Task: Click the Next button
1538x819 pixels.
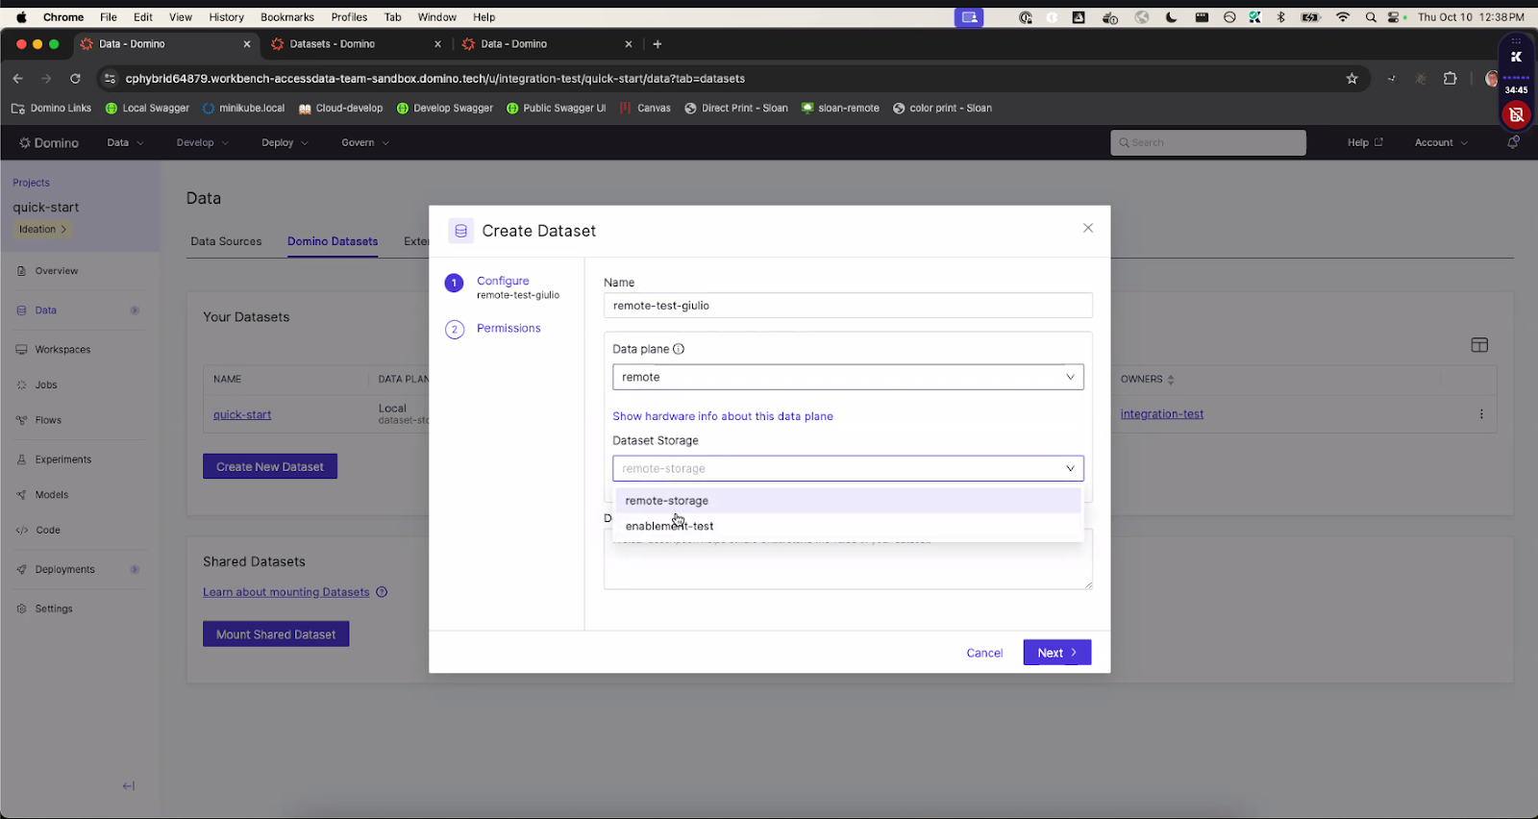Action: [1057, 653]
